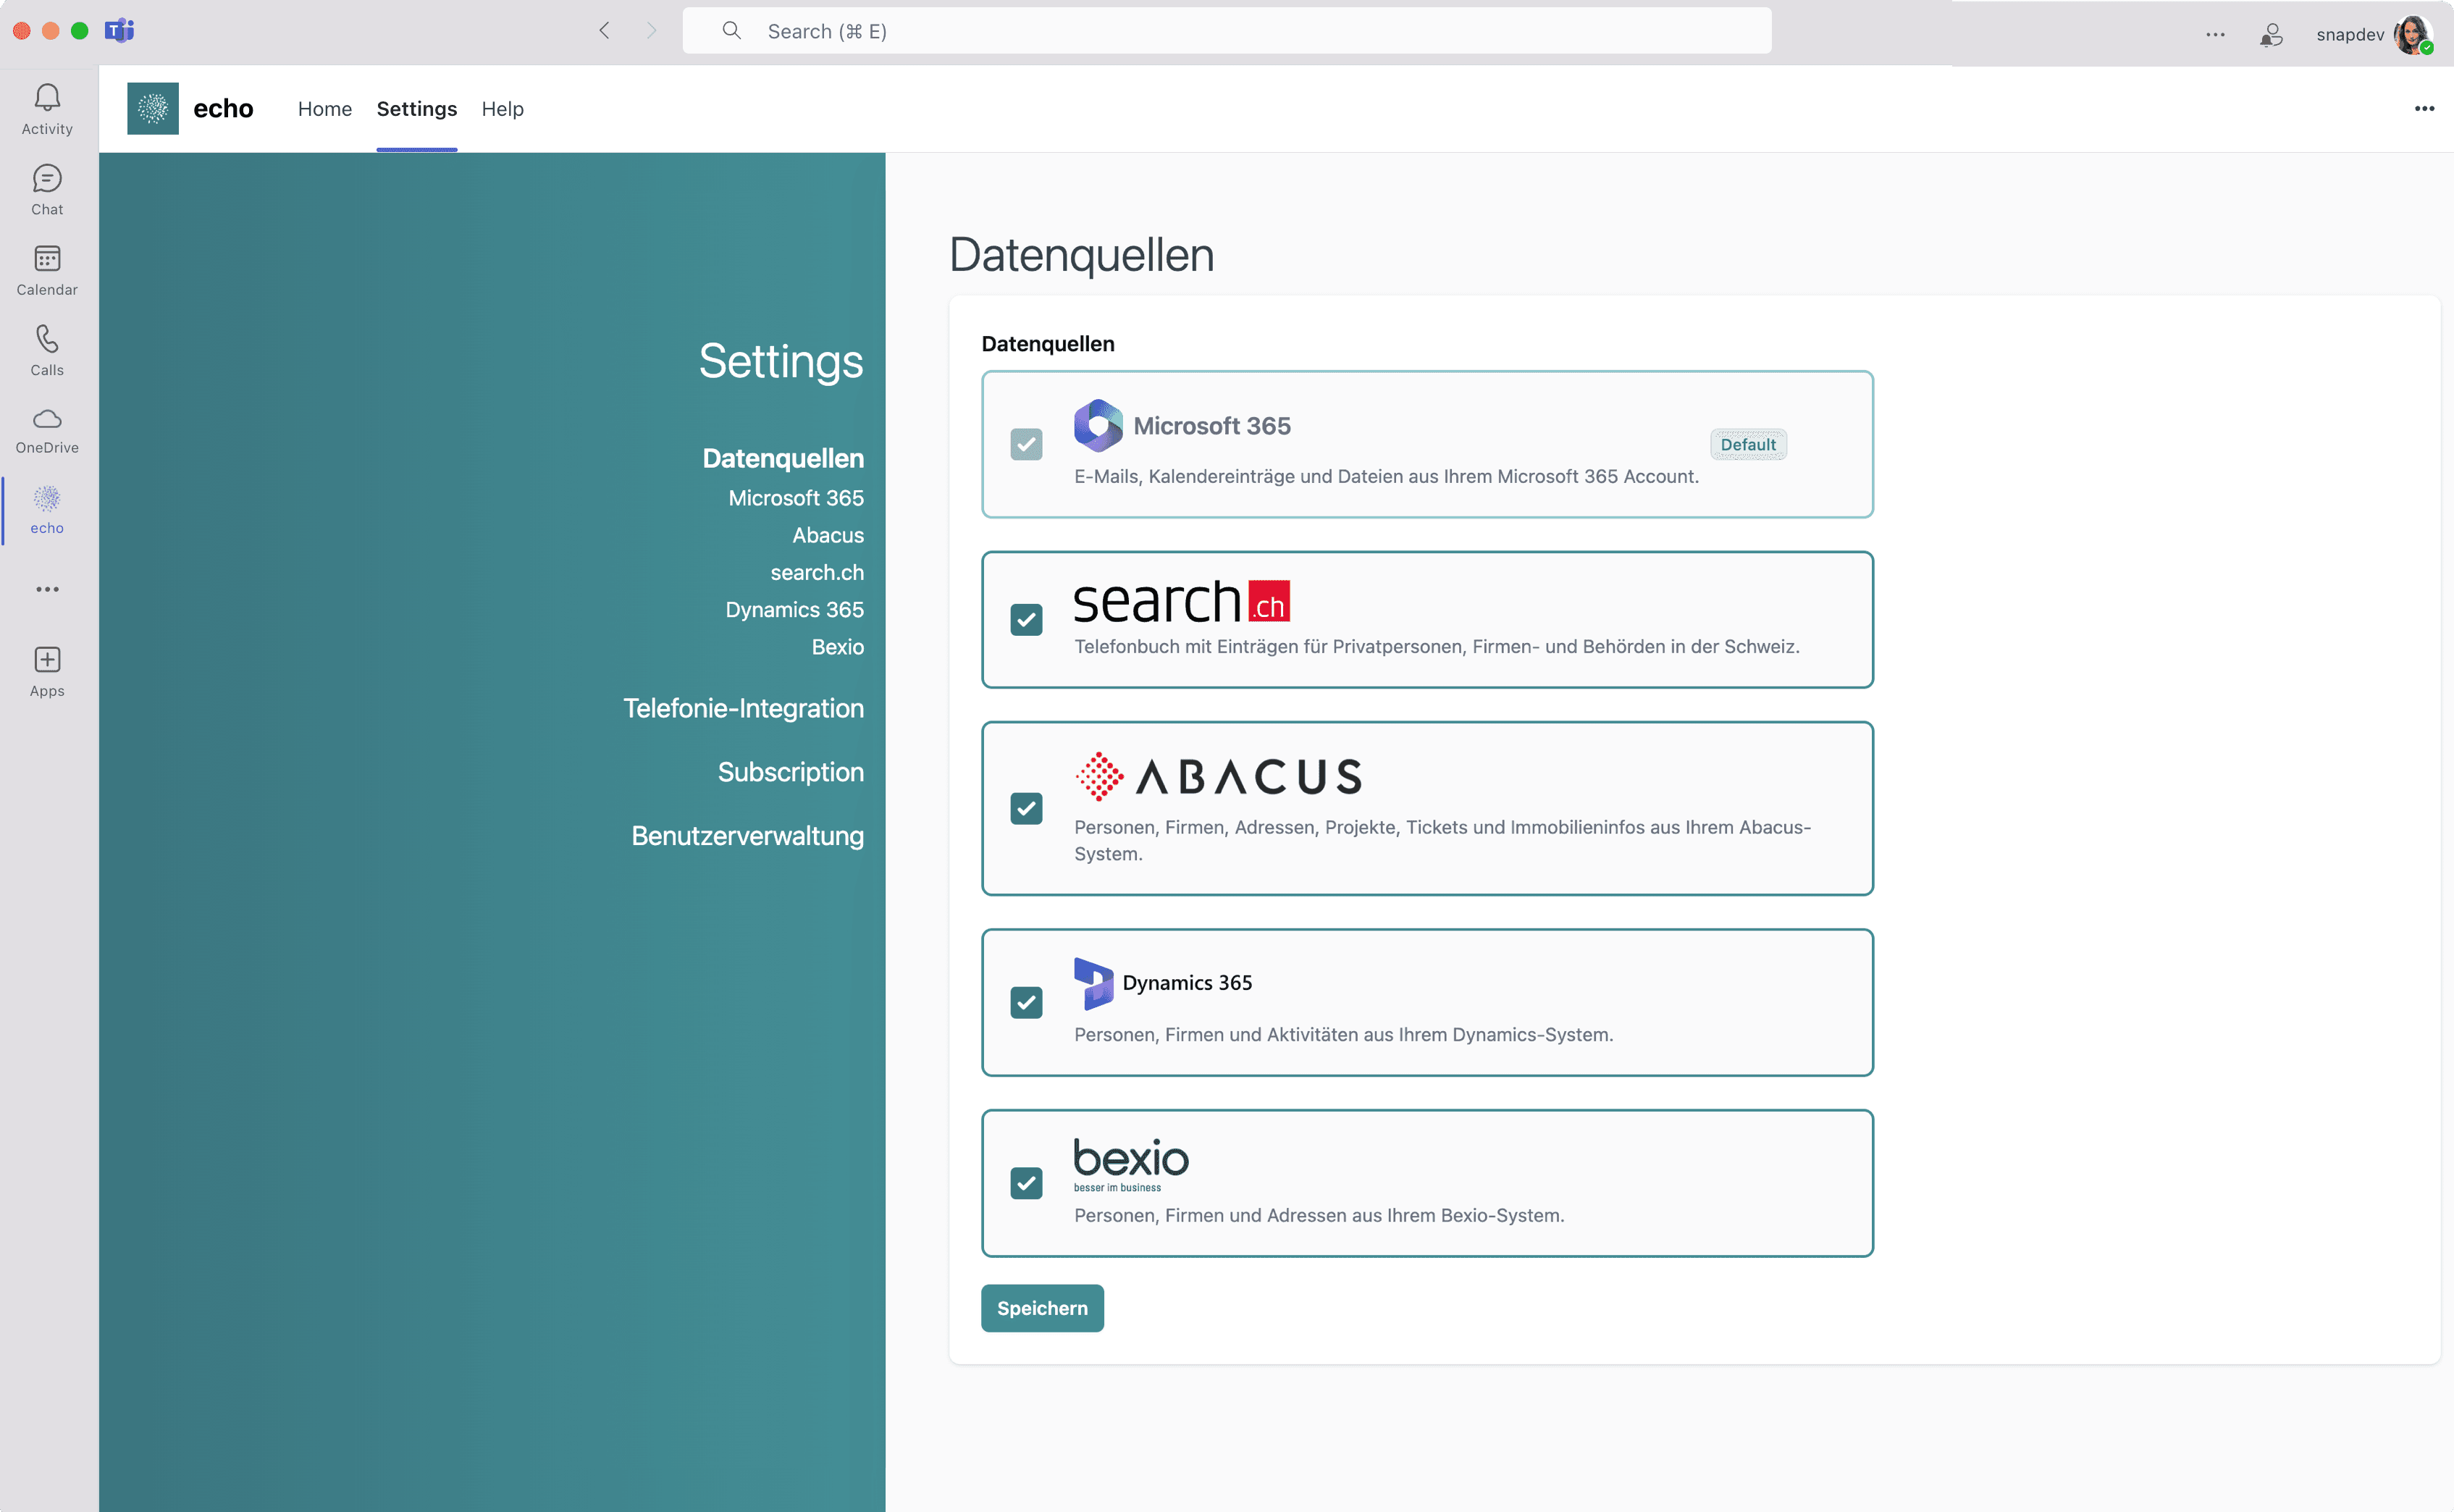Click the bexio logo
This screenshot has width=2454, height=1512.
[x=1131, y=1165]
